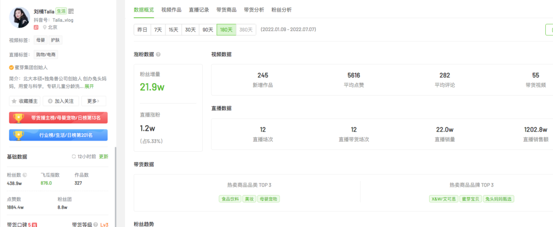Click the QR code icon beside 刘楠Talia
The image size is (553, 227).
click(71, 11)
